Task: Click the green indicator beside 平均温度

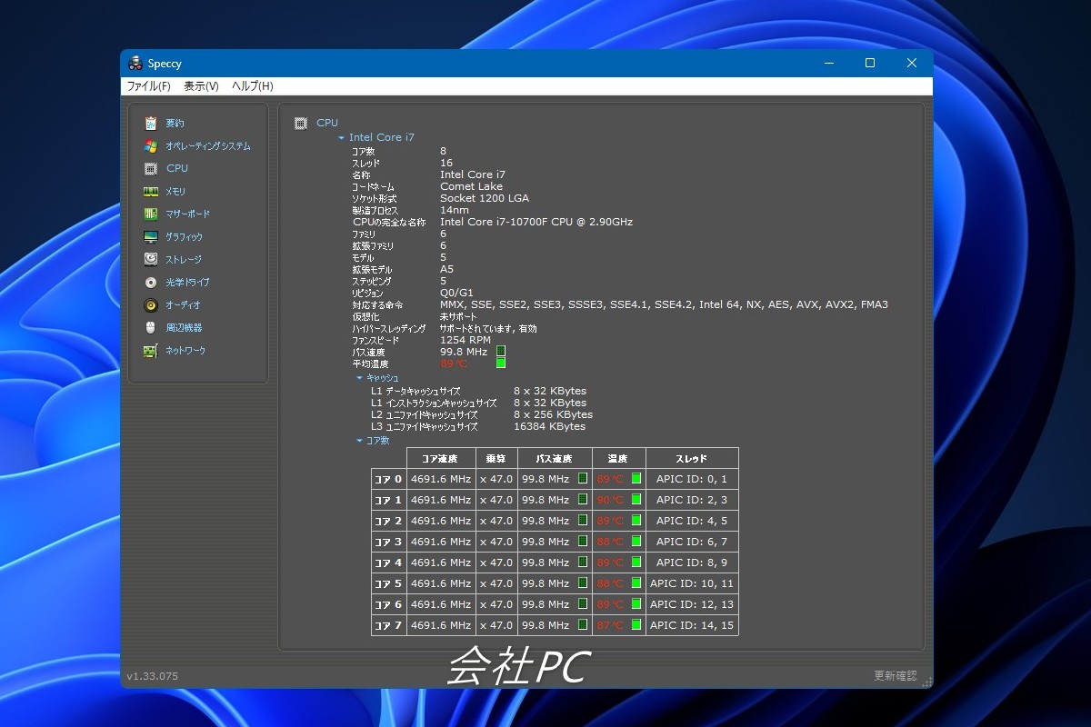Action: click(501, 363)
